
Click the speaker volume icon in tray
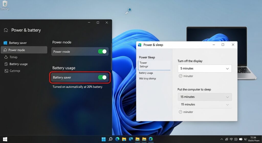pos(241,139)
